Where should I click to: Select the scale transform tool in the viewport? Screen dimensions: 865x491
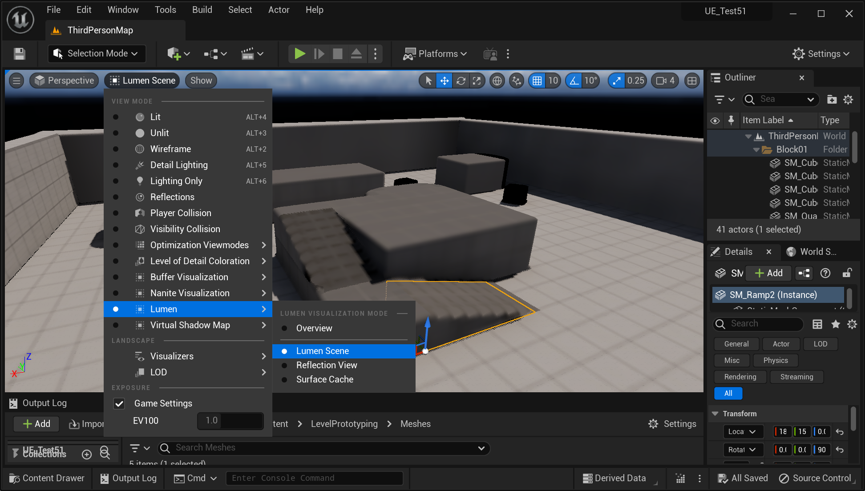click(x=477, y=80)
